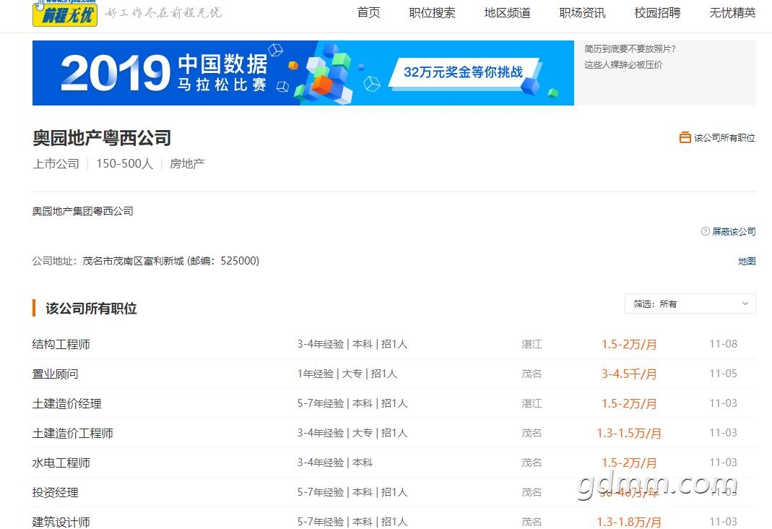Go to the 首页 menu item

pos(369,13)
